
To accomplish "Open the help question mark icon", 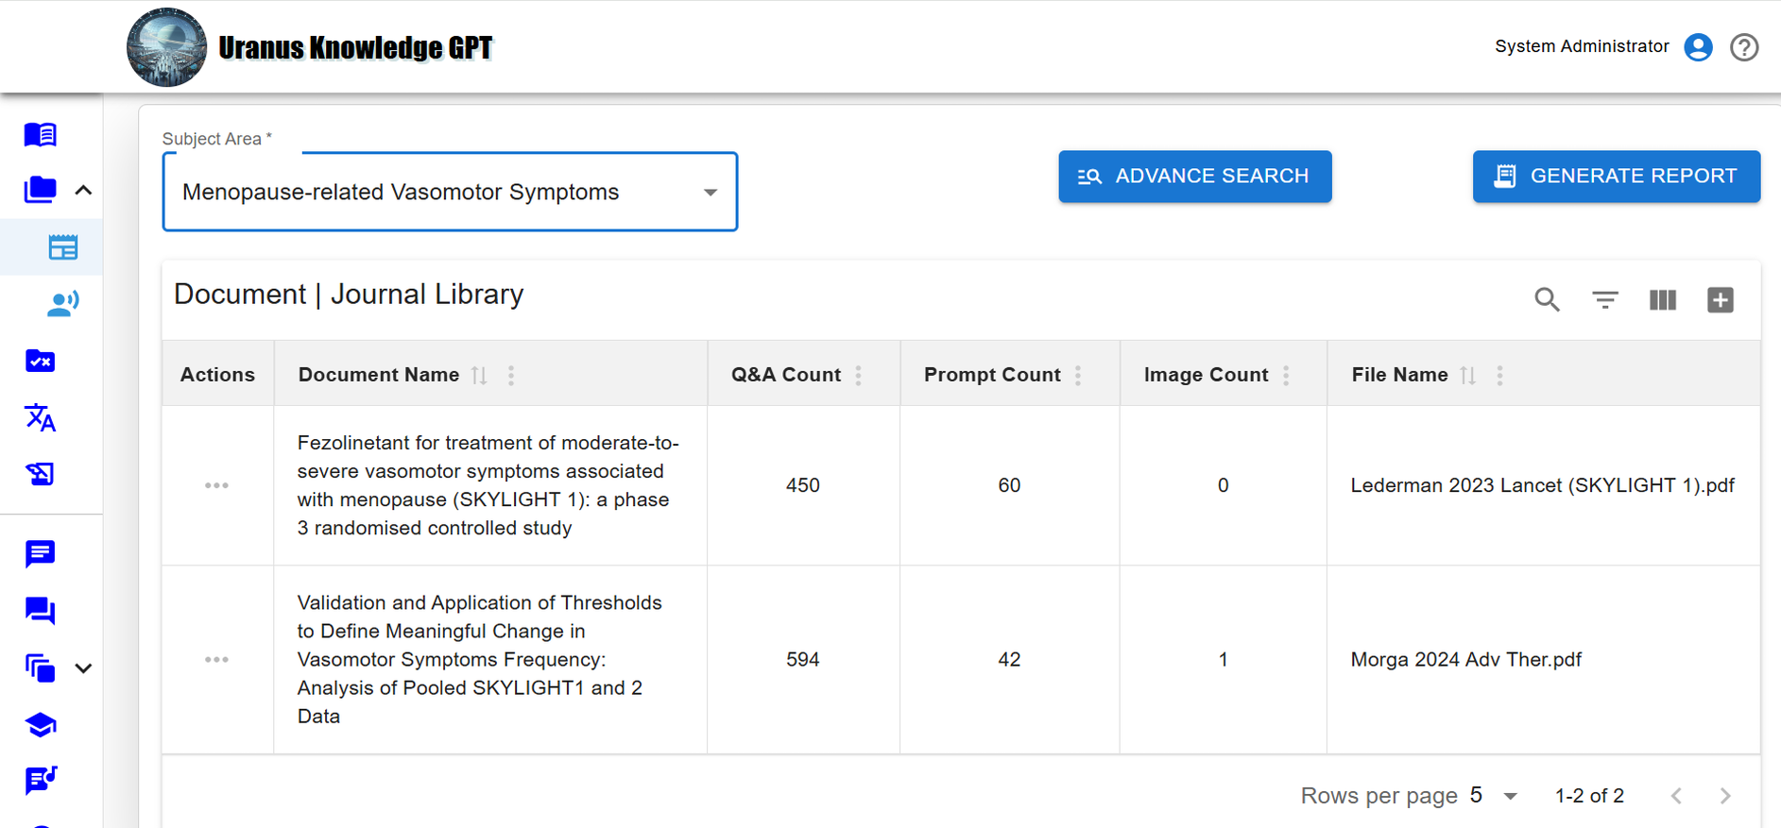I will [x=1744, y=47].
